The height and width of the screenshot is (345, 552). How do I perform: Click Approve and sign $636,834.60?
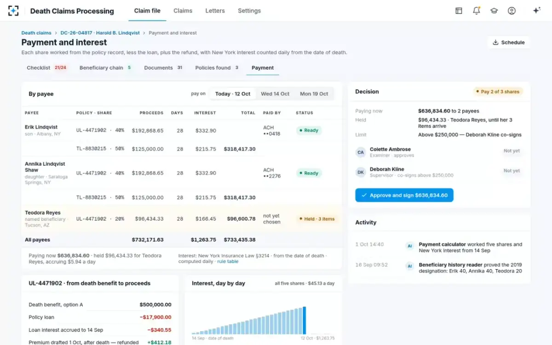pos(404,195)
